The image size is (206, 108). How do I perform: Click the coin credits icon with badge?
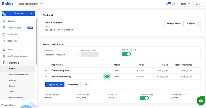pos(167,4)
